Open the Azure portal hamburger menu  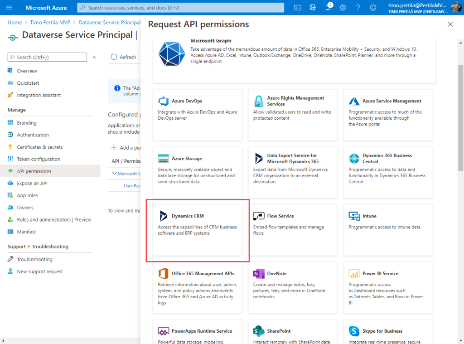(9, 8)
